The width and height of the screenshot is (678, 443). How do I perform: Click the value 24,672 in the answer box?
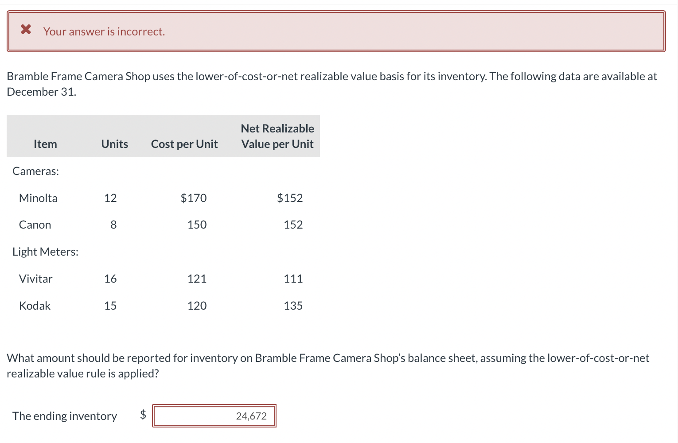click(x=251, y=416)
